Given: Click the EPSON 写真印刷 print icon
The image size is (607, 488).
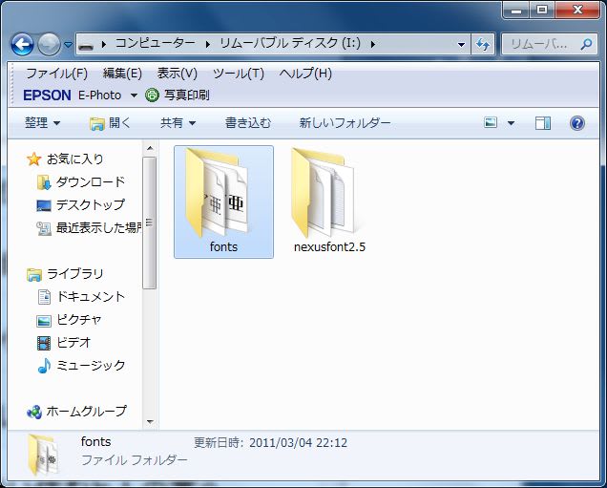Looking at the screenshot, I should [x=153, y=95].
